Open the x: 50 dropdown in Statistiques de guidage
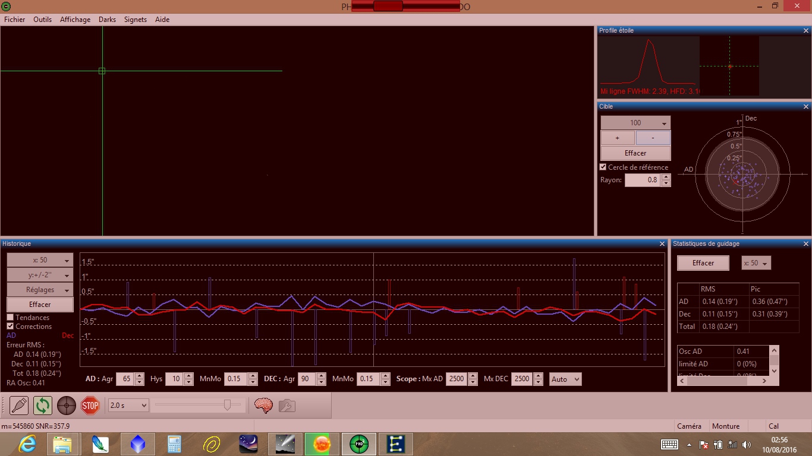Screen dimensions: 812x456 click(756, 263)
